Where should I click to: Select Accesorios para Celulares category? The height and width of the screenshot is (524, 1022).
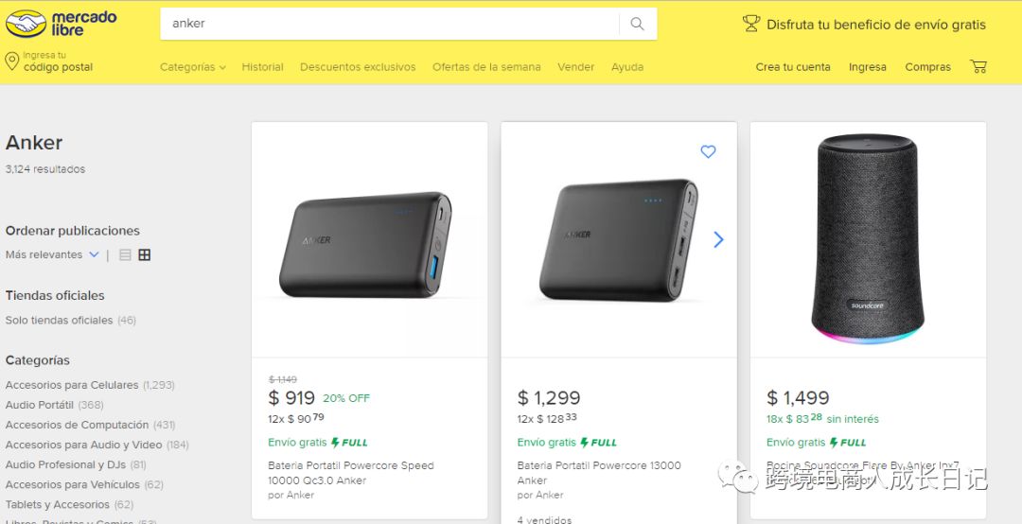pyautogui.click(x=74, y=385)
